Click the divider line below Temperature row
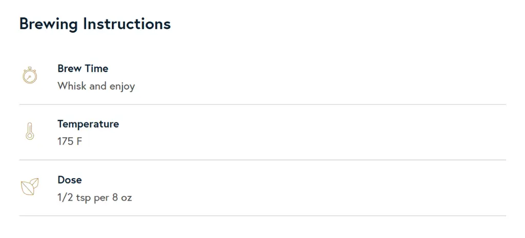Viewport: 525px width, 238px height. click(262, 160)
